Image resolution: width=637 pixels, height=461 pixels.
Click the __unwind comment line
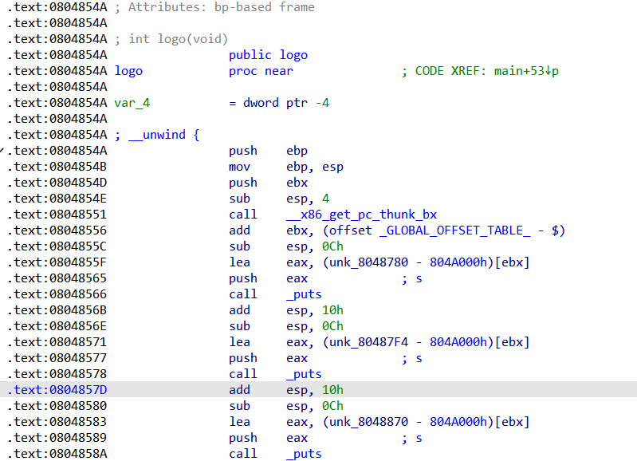(x=156, y=135)
